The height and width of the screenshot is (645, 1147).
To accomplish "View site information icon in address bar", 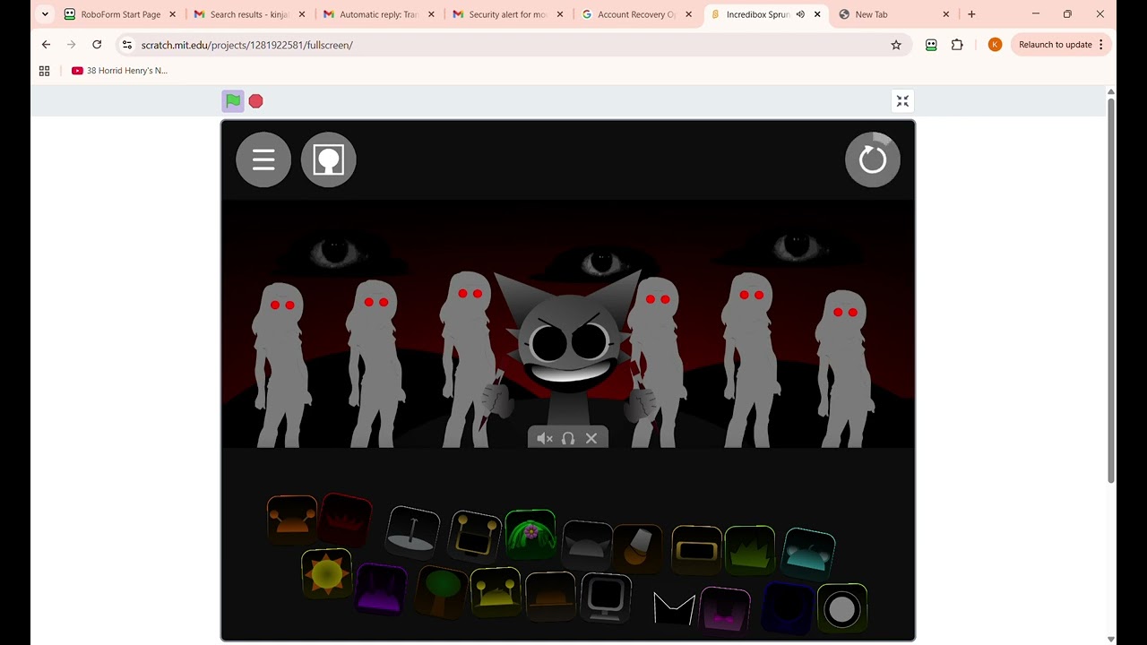I will (x=127, y=45).
